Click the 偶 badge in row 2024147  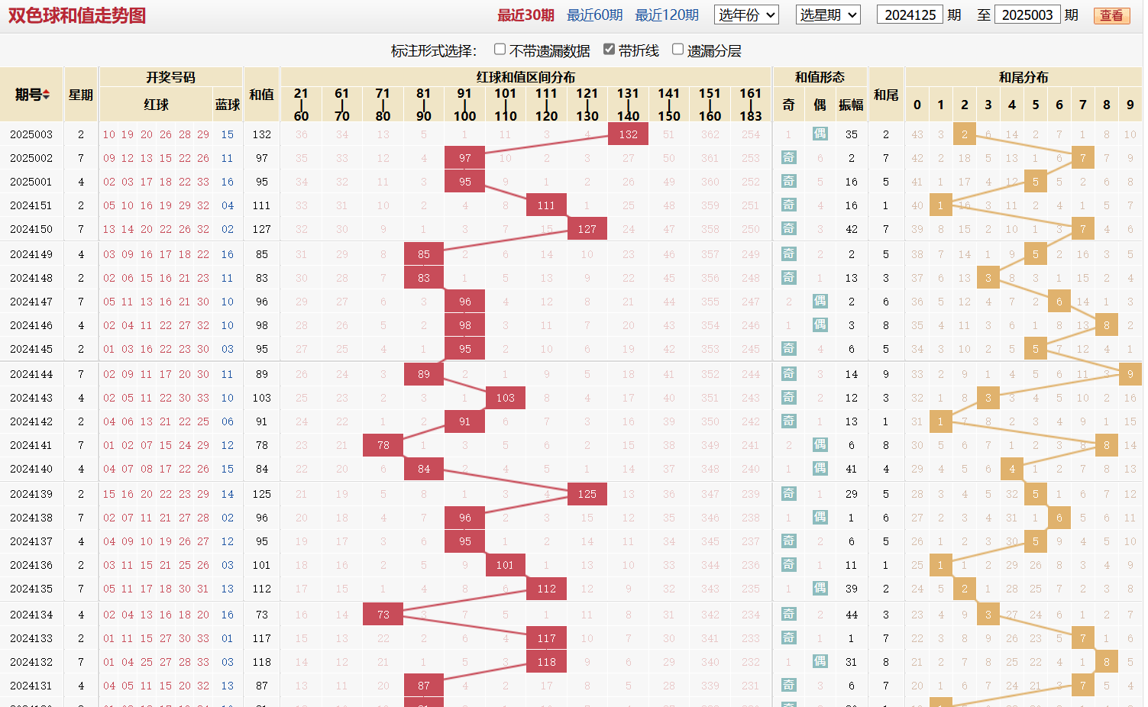point(820,301)
